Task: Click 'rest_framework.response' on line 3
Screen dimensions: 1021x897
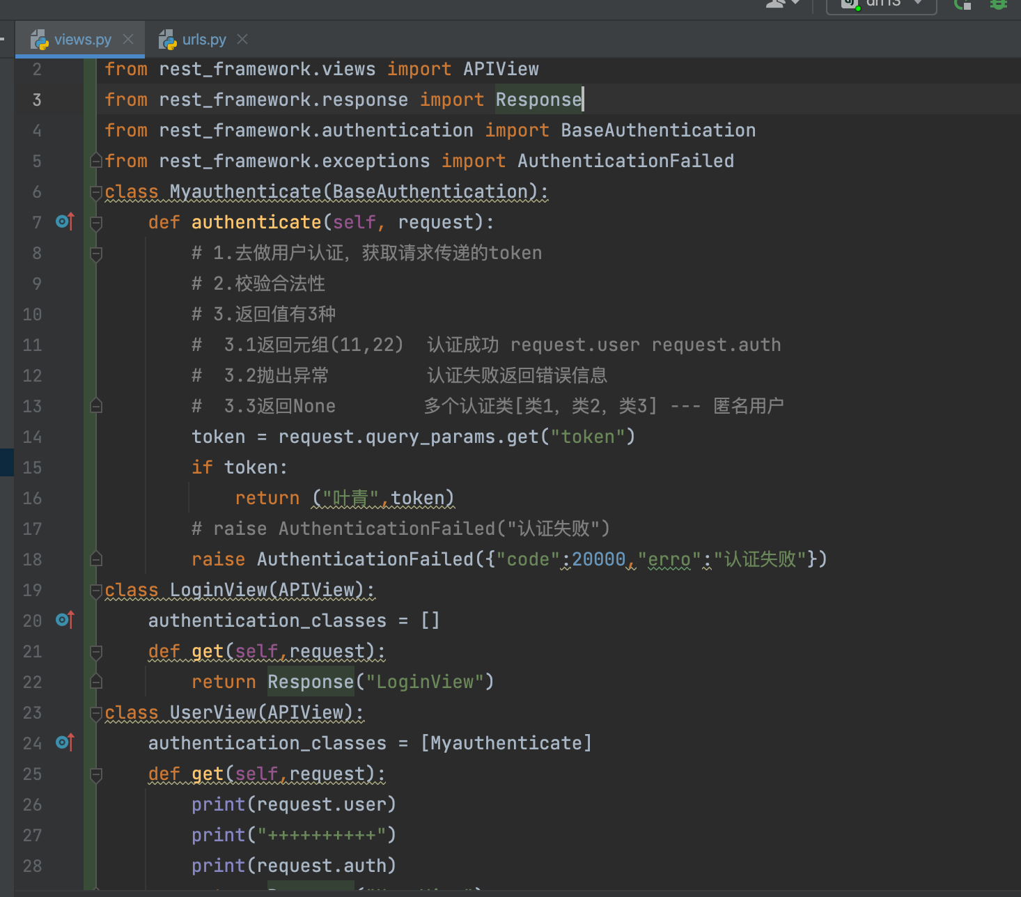Action: coord(283,100)
